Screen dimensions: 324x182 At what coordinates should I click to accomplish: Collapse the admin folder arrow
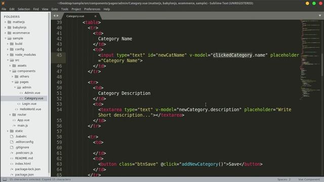15,87
